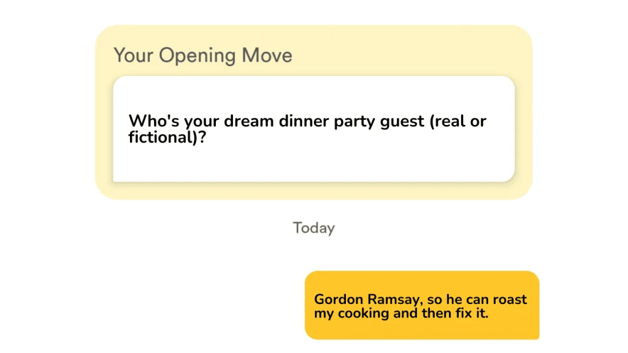
Task: Open the dream dinner party guest question card
Action: click(313, 129)
